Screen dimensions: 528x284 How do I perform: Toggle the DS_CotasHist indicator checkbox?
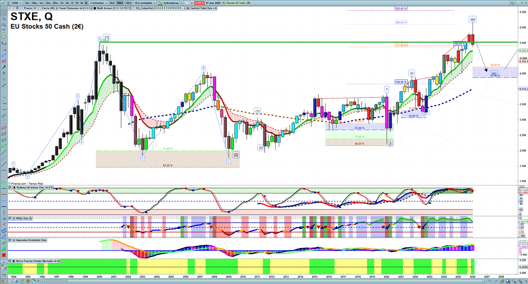pos(134,8)
